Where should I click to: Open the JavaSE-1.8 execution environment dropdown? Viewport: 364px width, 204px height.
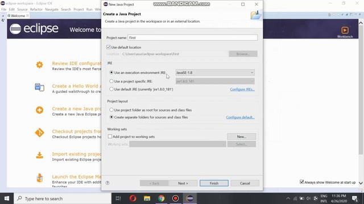coord(215,73)
